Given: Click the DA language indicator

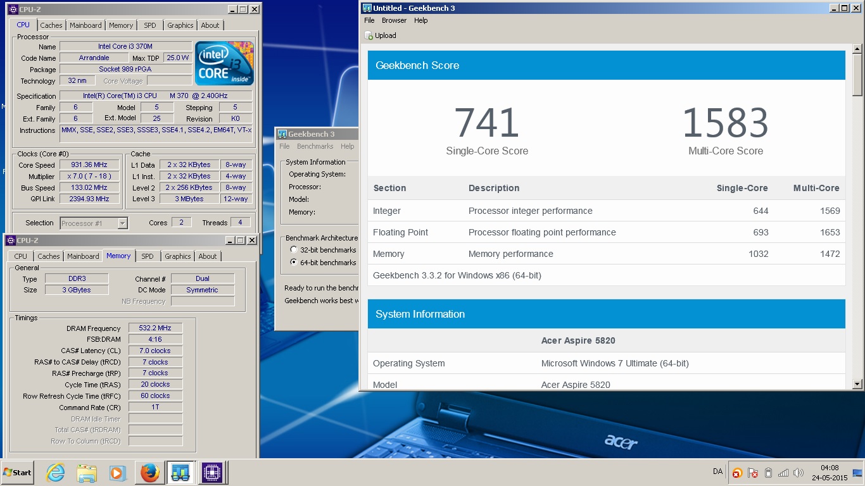Looking at the screenshot, I should (x=718, y=471).
